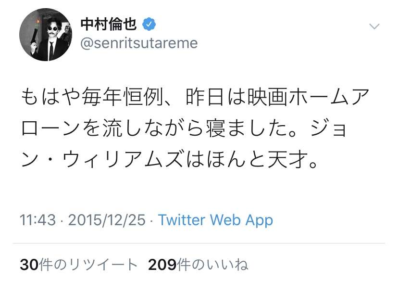This screenshot has height=281, width=398.
Task: Click the tweet line starting ローンを流しながら
Action: [x=184, y=128]
